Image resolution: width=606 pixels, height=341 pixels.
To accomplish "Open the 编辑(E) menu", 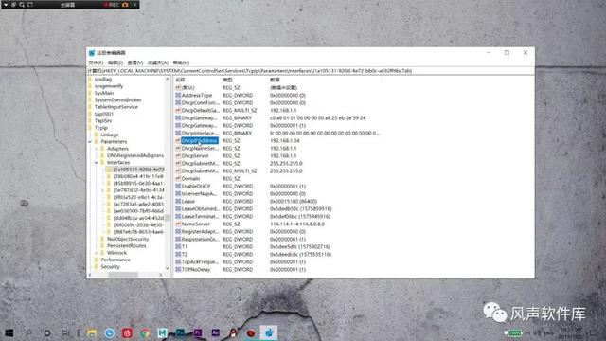I will coord(116,63).
